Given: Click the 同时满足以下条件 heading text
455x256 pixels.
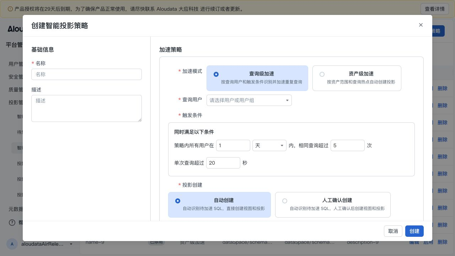Looking at the screenshot, I should [x=194, y=132].
